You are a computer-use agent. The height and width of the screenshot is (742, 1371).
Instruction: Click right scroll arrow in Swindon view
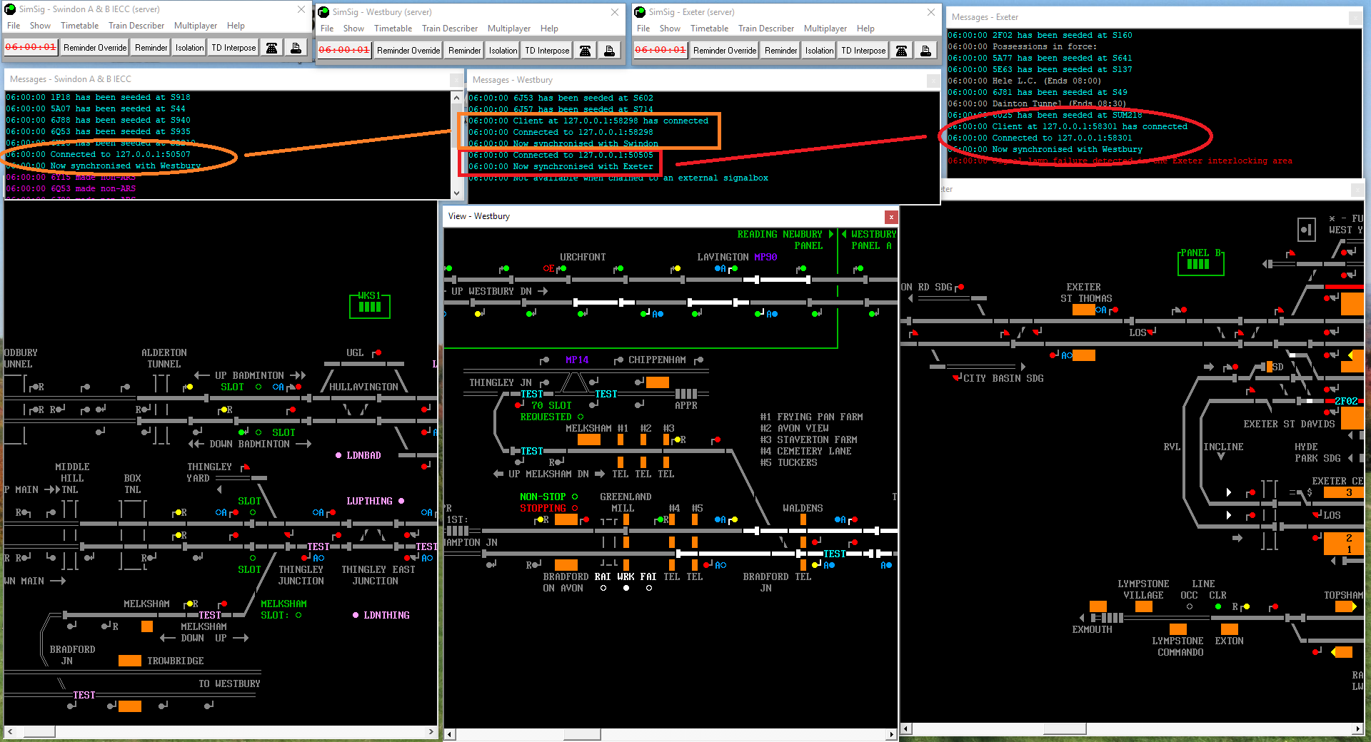tap(431, 731)
